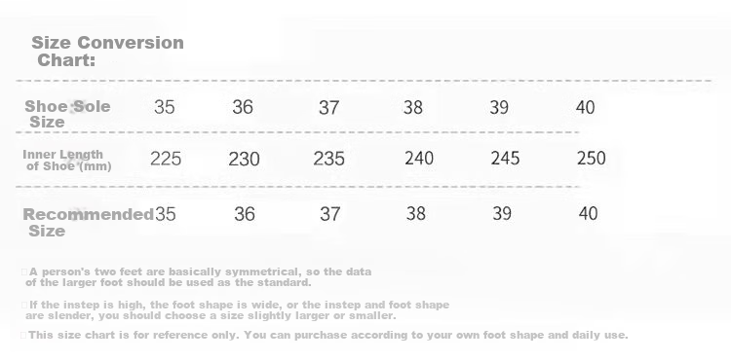
Task: Select shoe sole size 40
Action: (x=586, y=108)
